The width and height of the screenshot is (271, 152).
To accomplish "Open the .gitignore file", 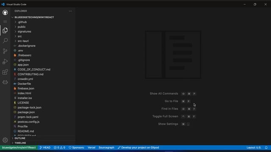I will coord(43,60).
